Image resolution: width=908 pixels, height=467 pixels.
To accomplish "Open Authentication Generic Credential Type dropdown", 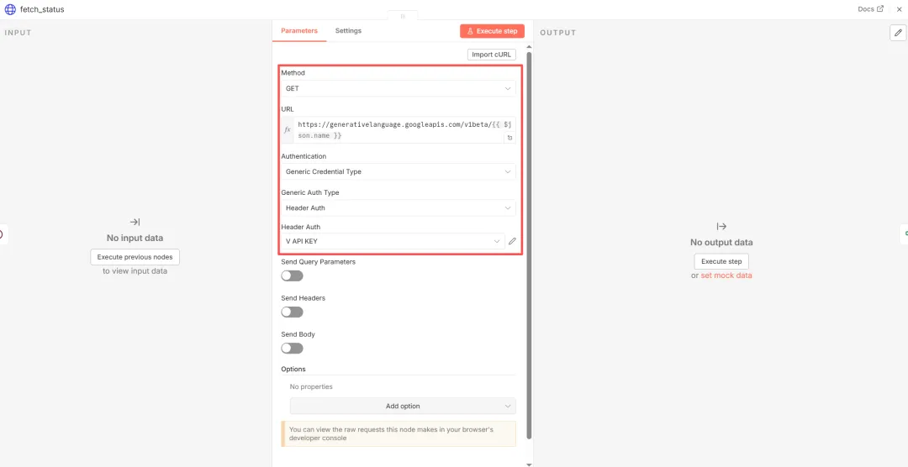I will pyautogui.click(x=399, y=172).
